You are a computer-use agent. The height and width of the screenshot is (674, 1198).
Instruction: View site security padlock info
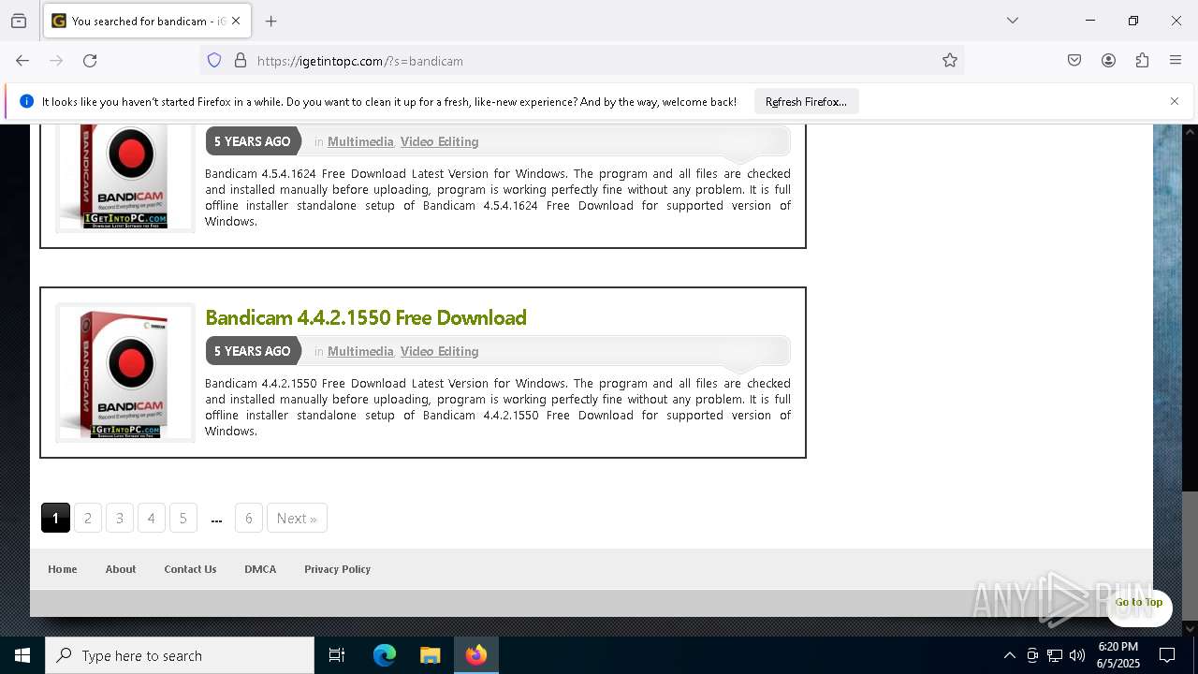click(x=241, y=61)
